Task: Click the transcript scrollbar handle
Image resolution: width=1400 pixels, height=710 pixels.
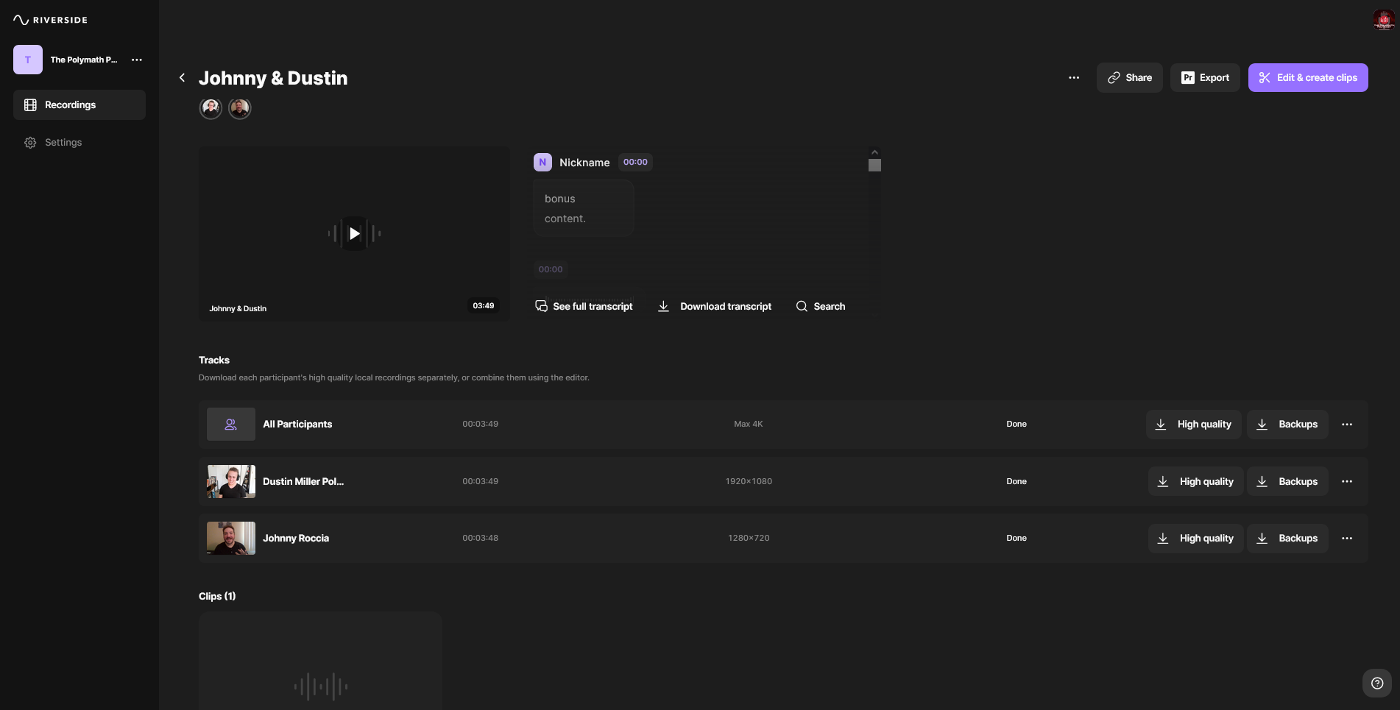Action: 874,166
